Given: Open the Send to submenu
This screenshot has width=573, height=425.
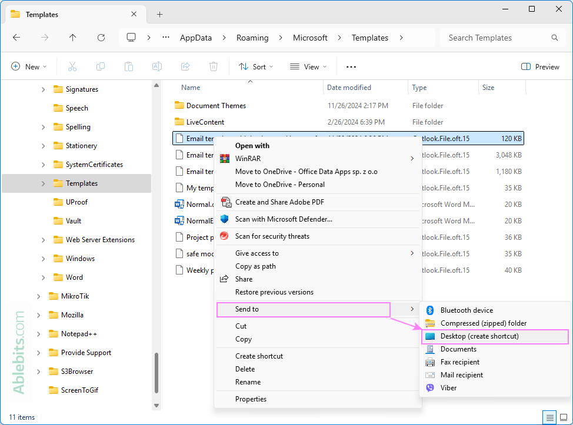Looking at the screenshot, I should [x=317, y=309].
